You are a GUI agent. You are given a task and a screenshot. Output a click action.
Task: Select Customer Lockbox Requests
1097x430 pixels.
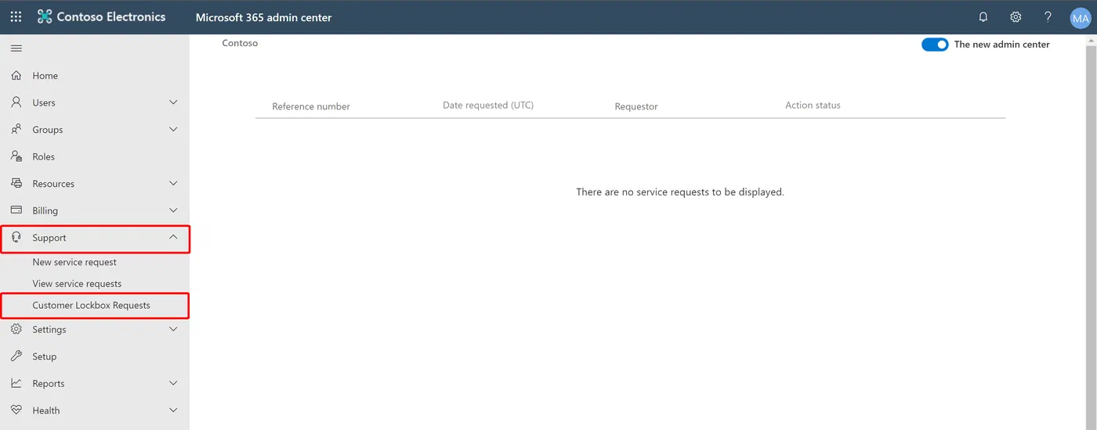[91, 305]
